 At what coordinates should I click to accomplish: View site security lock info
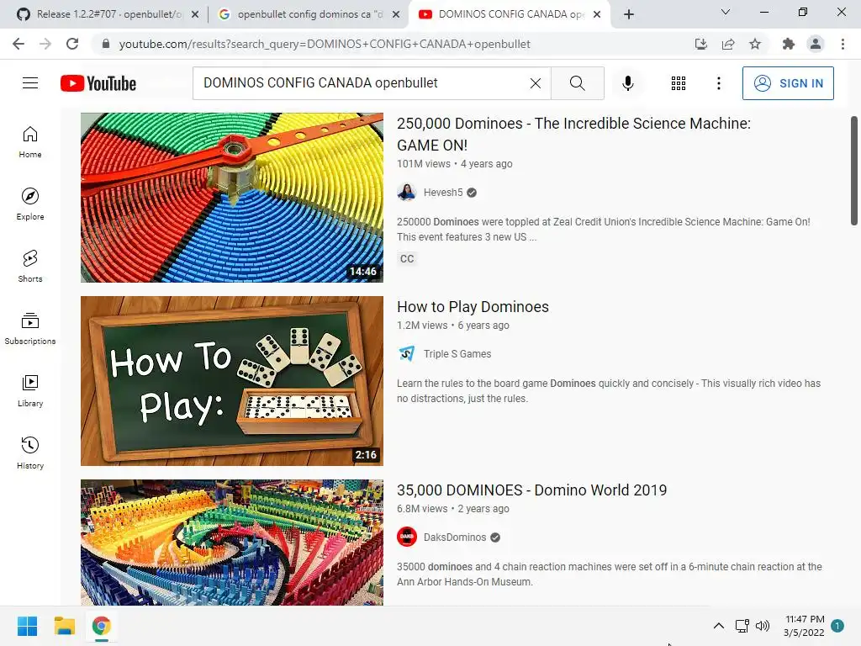[106, 44]
